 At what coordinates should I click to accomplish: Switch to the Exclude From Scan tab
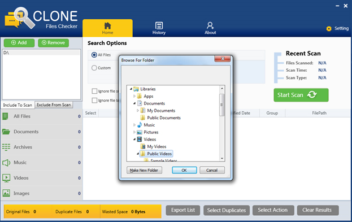click(54, 105)
